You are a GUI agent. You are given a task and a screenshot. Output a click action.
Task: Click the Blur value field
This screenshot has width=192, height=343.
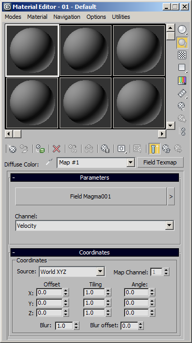point(64,326)
